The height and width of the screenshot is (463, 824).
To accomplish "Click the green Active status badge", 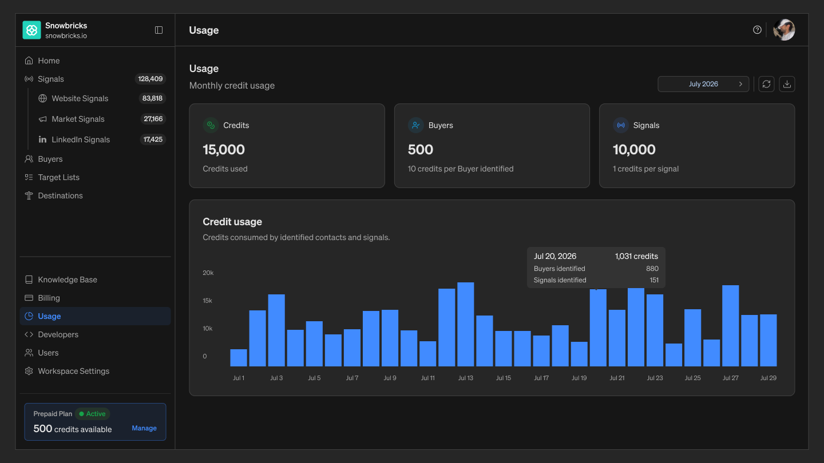I will coord(92,414).
